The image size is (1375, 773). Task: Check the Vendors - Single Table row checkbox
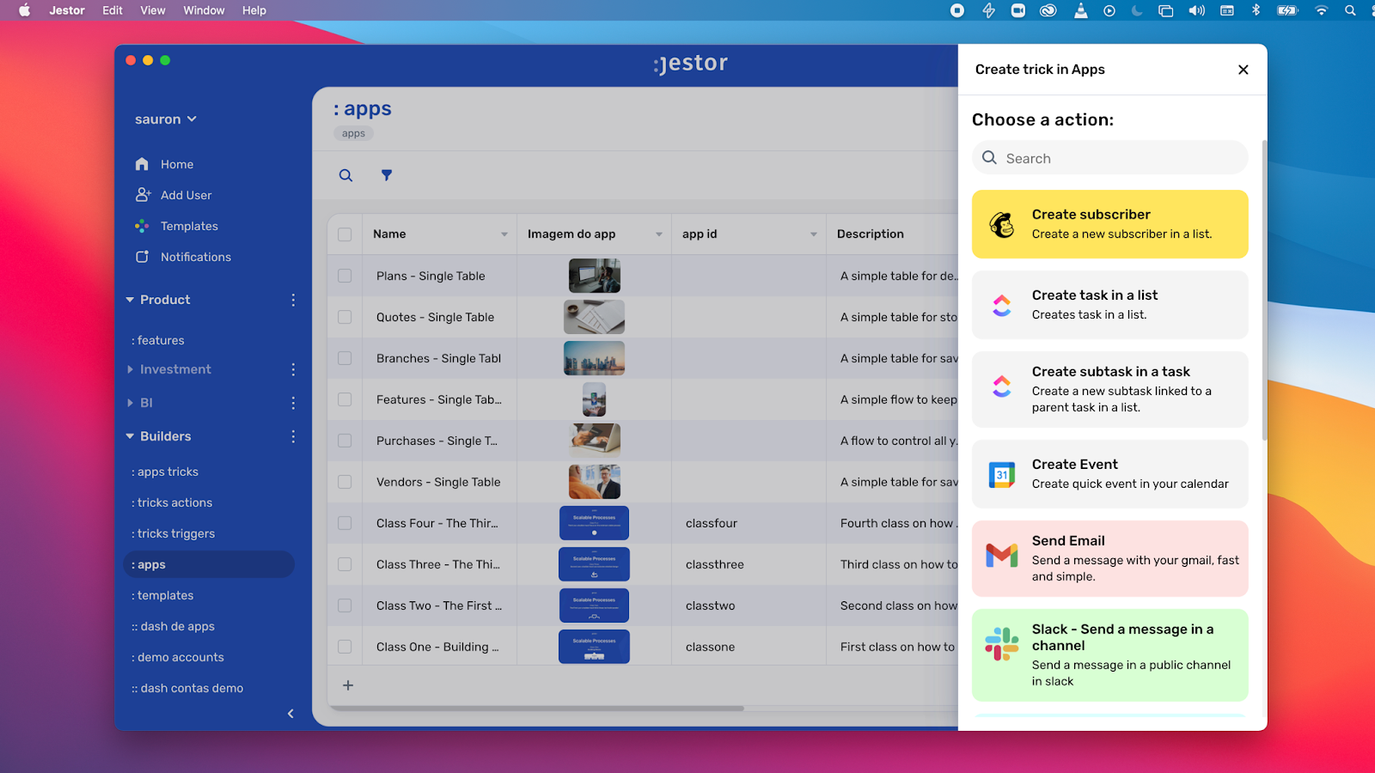345,482
